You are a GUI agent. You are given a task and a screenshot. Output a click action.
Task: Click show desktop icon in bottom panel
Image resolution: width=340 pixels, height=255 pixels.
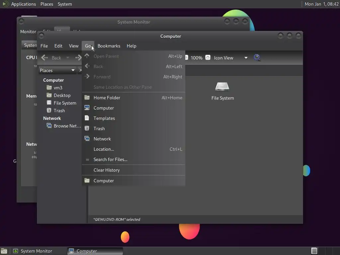click(4, 251)
